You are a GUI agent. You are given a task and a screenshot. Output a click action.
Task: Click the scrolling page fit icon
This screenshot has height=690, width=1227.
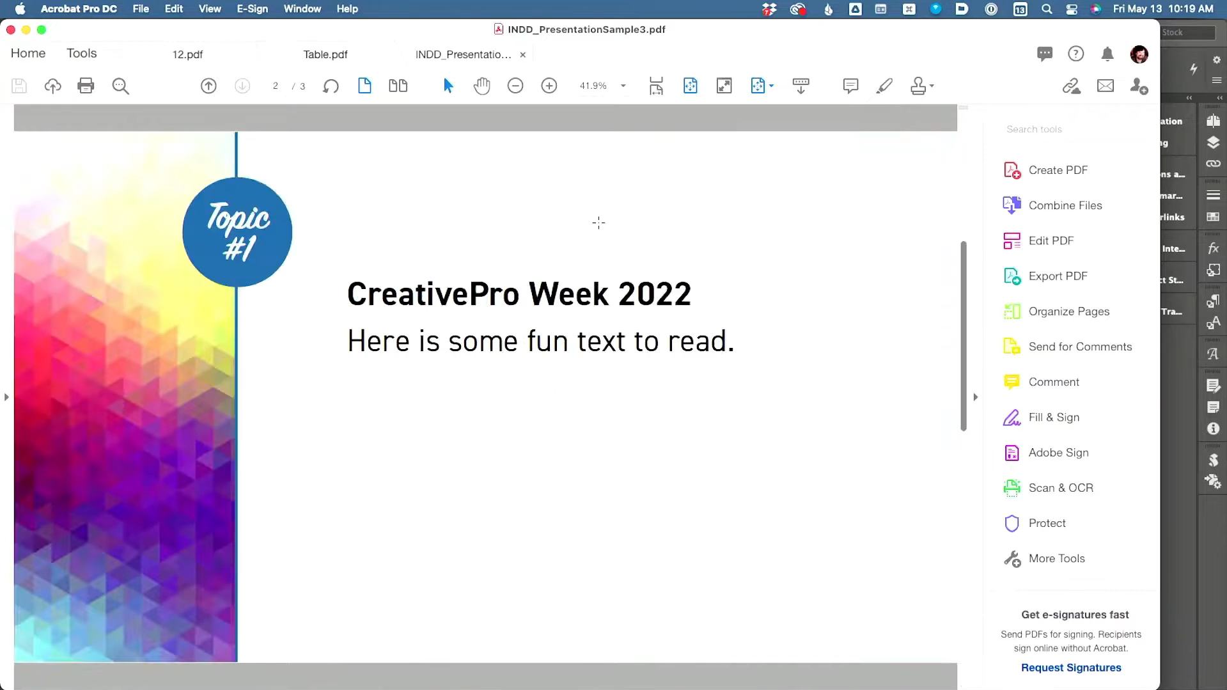(656, 86)
